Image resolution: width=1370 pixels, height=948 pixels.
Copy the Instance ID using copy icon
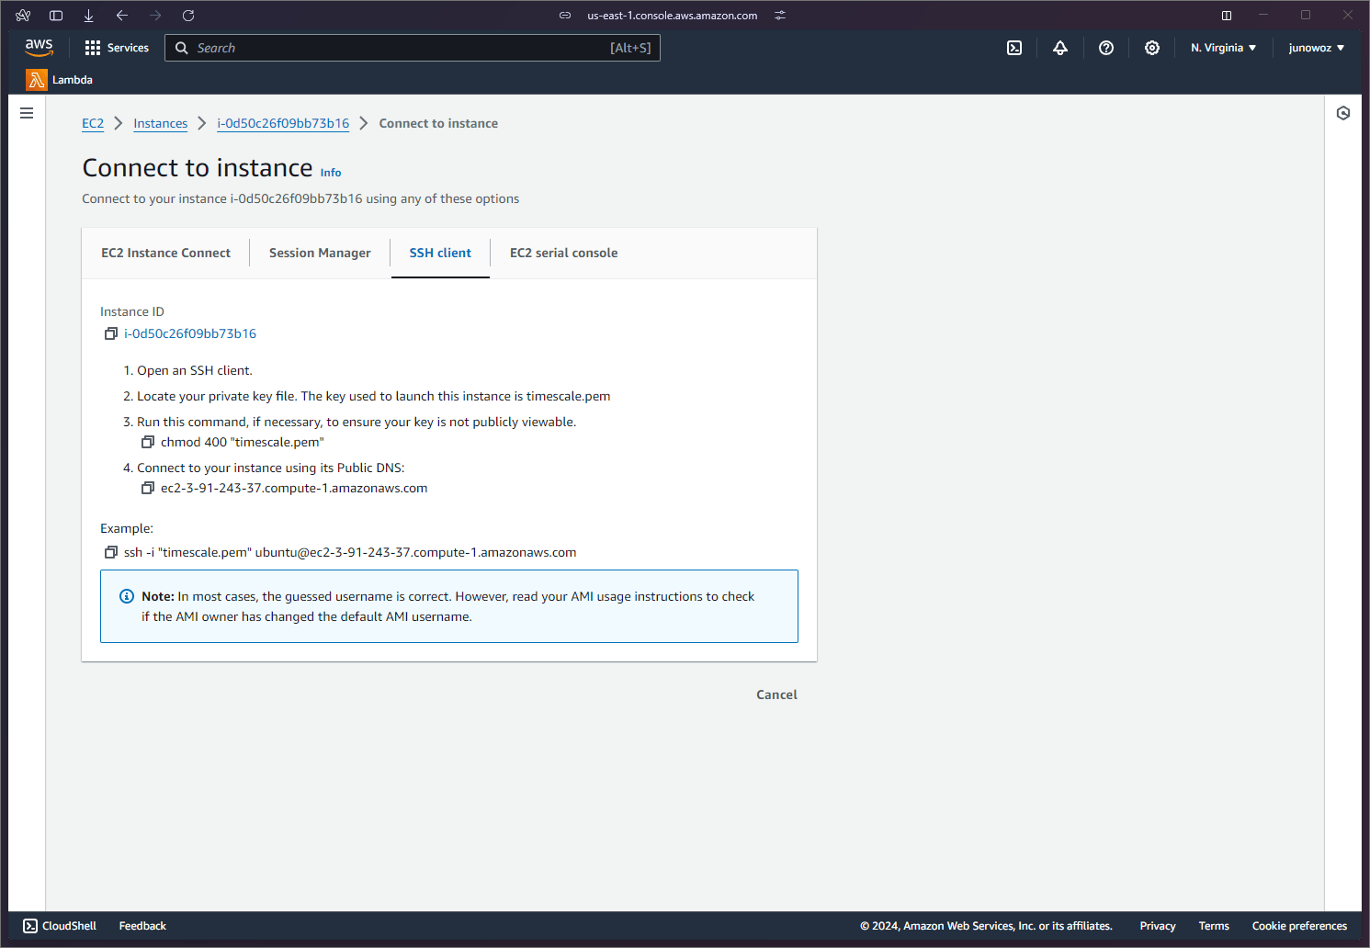pos(111,333)
